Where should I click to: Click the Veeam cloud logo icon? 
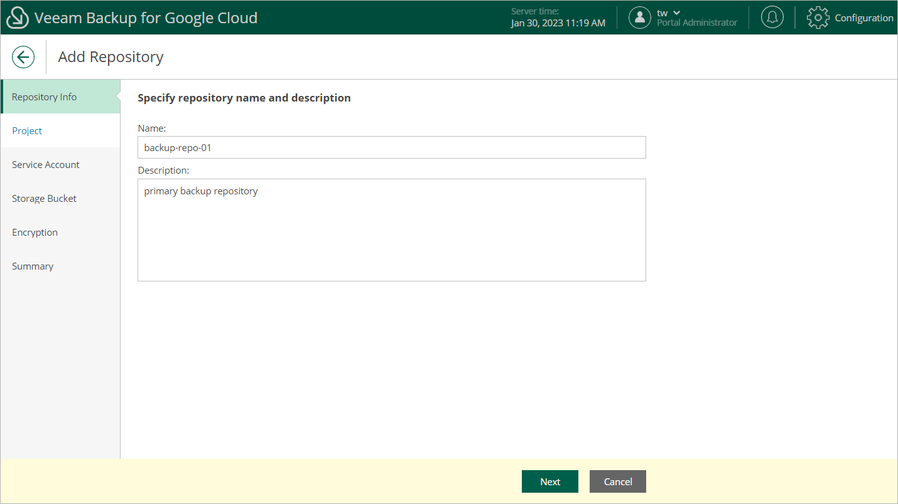[x=18, y=18]
